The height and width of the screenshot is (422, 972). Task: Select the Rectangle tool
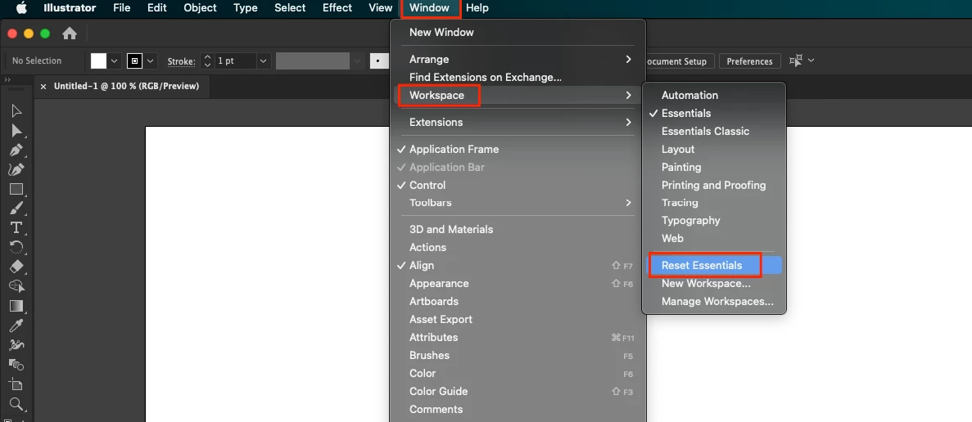(x=16, y=190)
